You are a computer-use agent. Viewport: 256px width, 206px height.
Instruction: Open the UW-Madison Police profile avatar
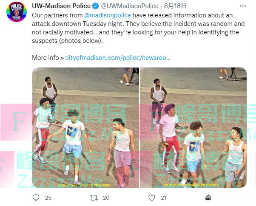(16, 11)
